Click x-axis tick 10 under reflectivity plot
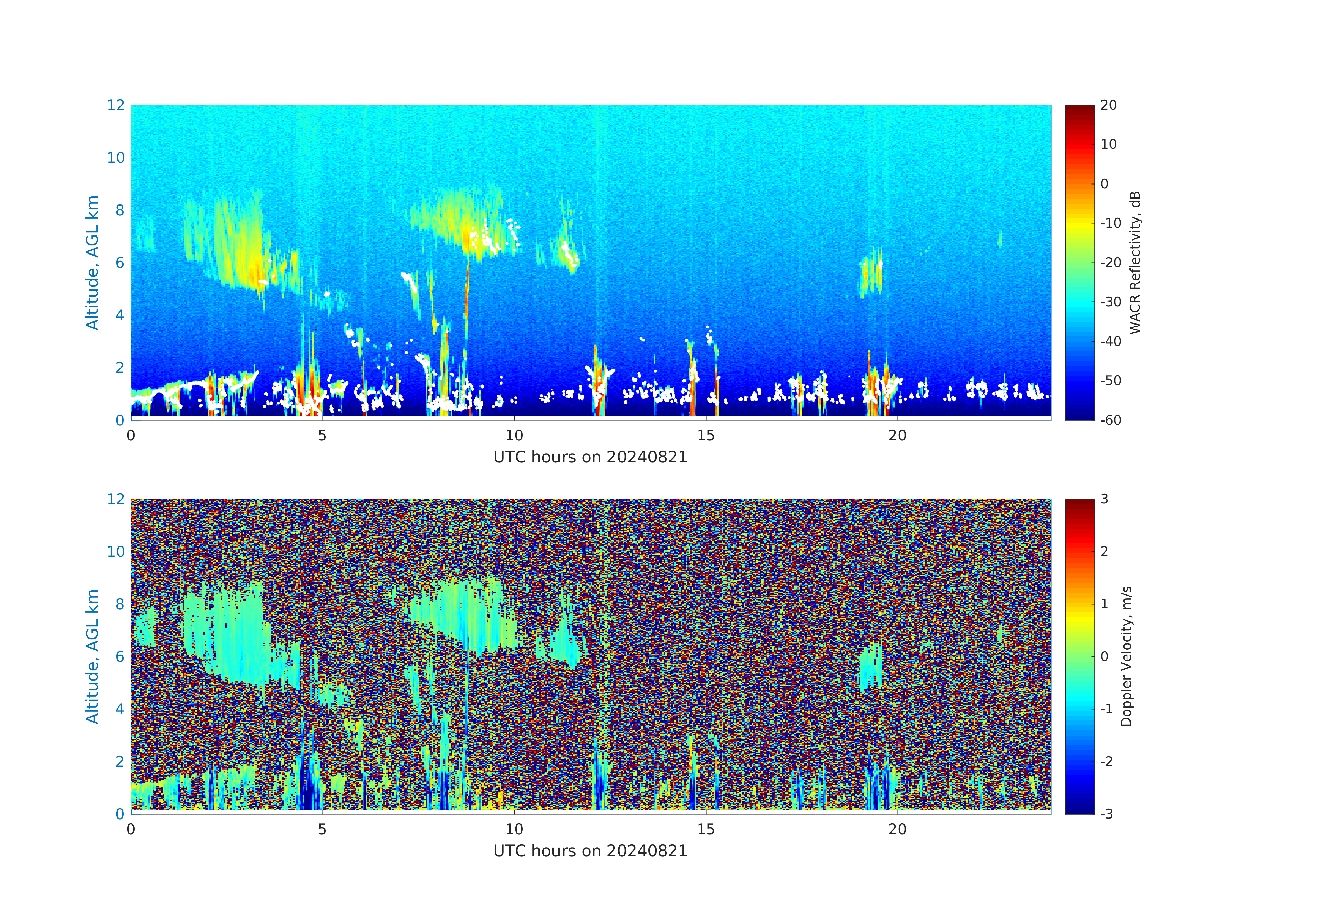Image resolution: width=1340 pixels, height=919 pixels. click(x=514, y=436)
